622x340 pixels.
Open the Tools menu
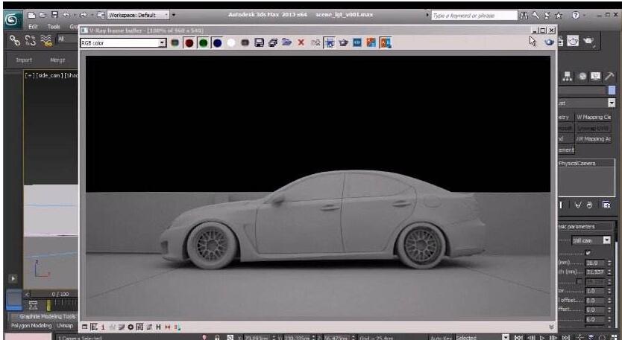pyautogui.click(x=54, y=26)
